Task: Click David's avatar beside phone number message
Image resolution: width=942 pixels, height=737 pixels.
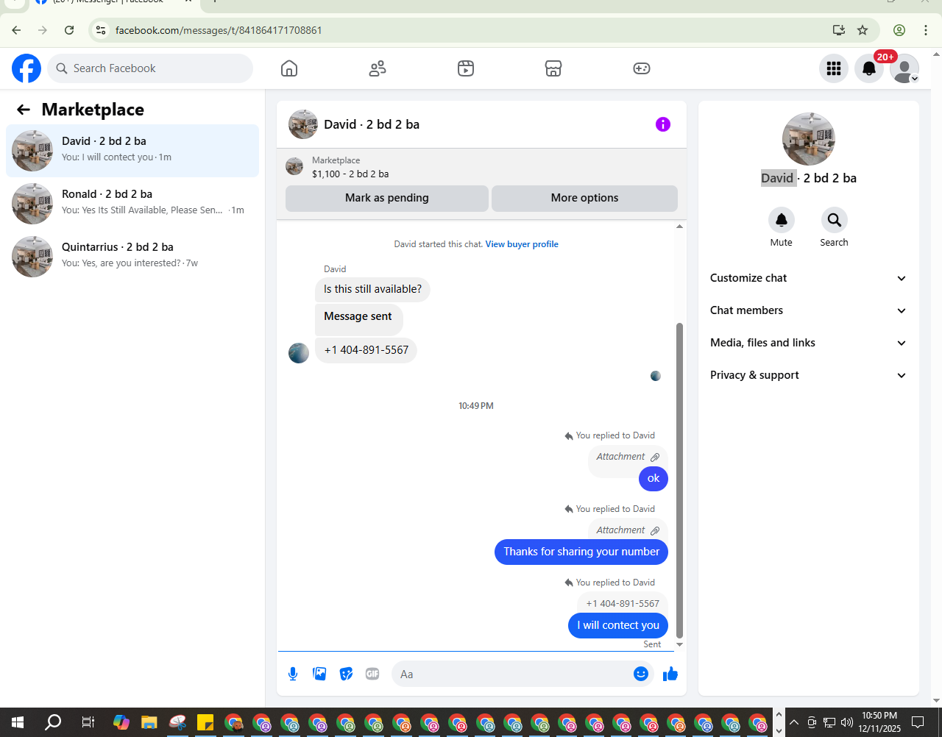Action: click(299, 353)
